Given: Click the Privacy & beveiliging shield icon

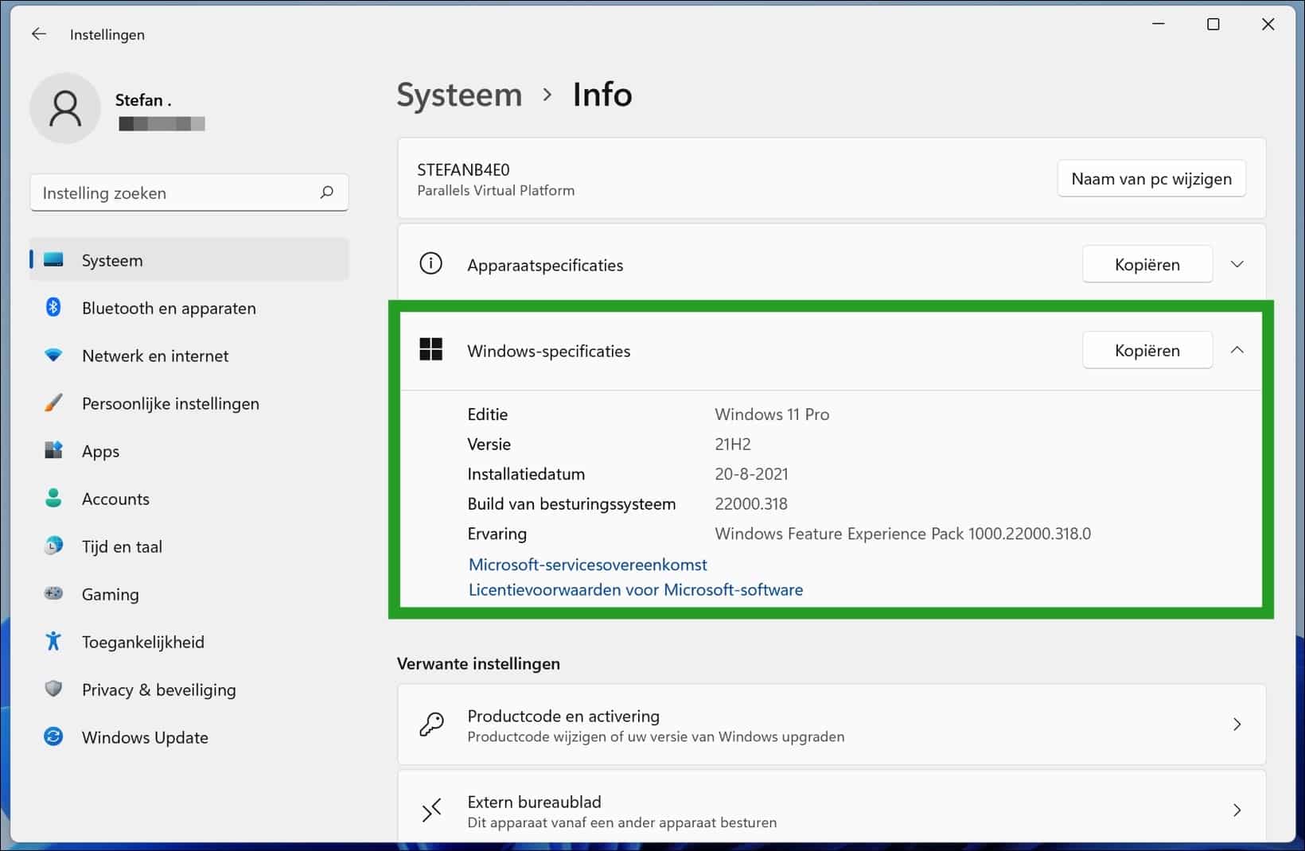Looking at the screenshot, I should pos(53,689).
